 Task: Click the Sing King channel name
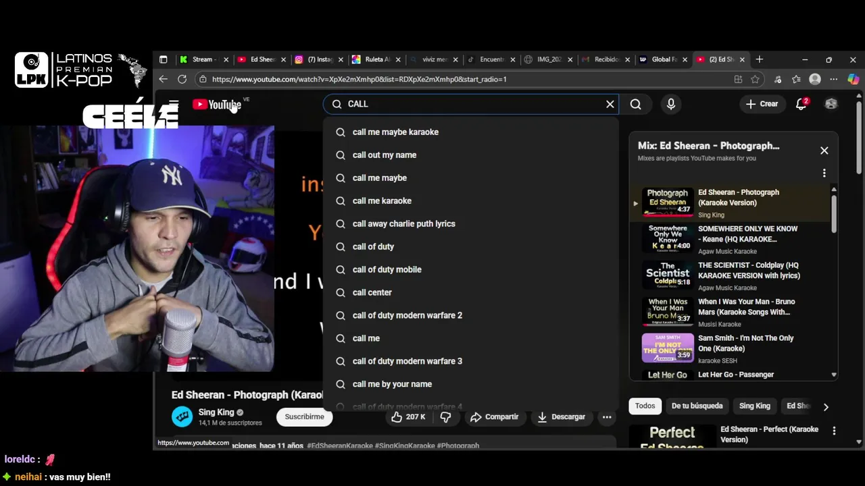coord(216,412)
